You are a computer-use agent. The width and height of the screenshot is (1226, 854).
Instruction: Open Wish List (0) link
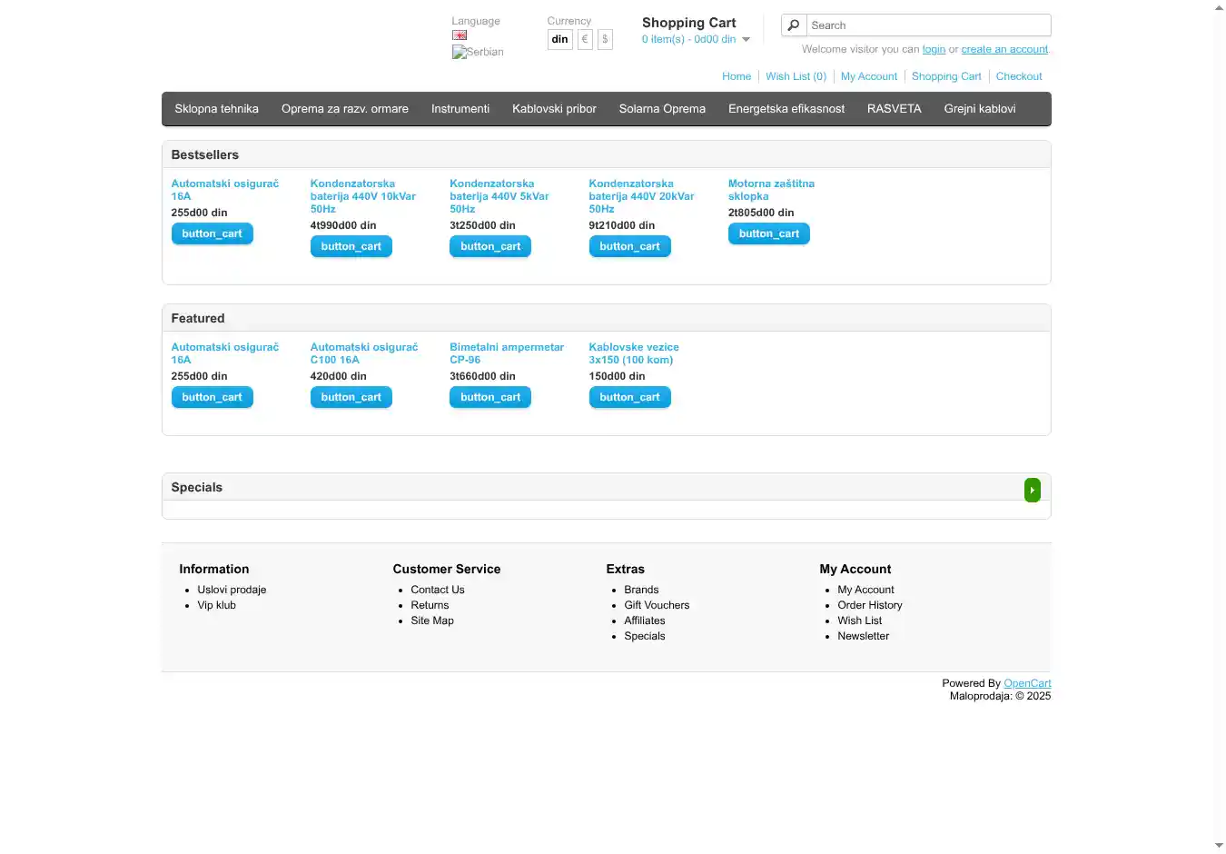pyautogui.click(x=796, y=77)
